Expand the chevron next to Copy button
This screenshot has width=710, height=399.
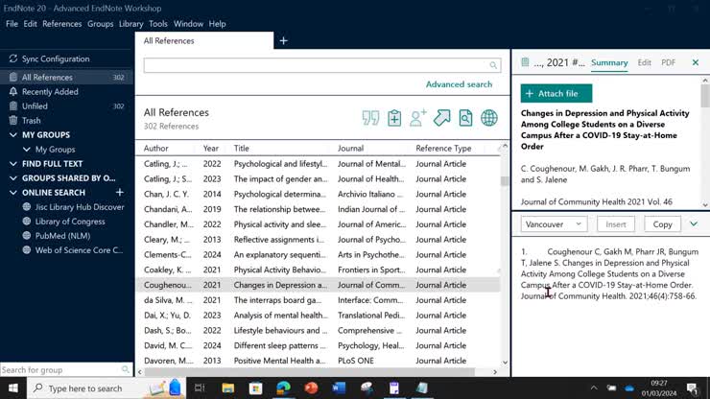[x=694, y=224]
